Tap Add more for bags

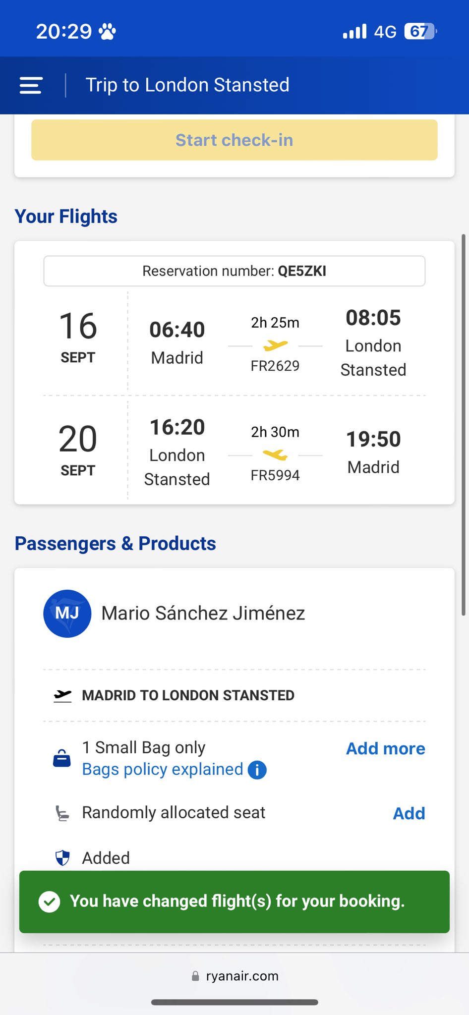[385, 748]
